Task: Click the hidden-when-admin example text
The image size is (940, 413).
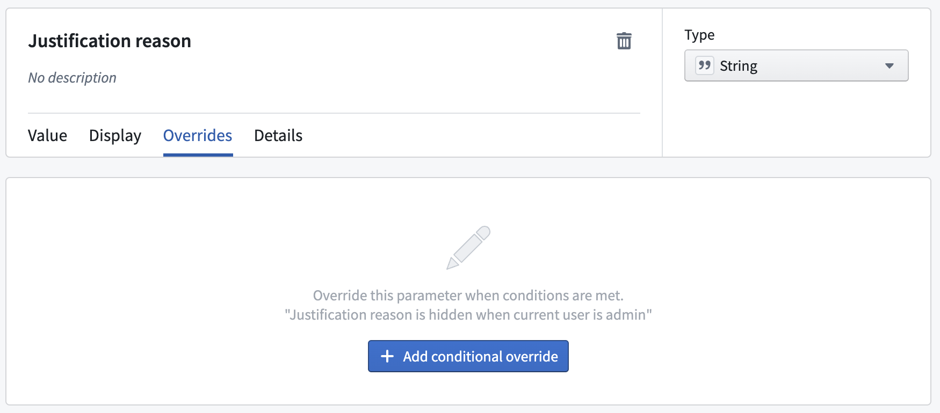Action: coord(468,314)
